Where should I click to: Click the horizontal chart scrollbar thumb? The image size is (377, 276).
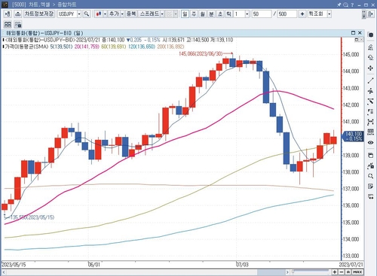click(271, 272)
